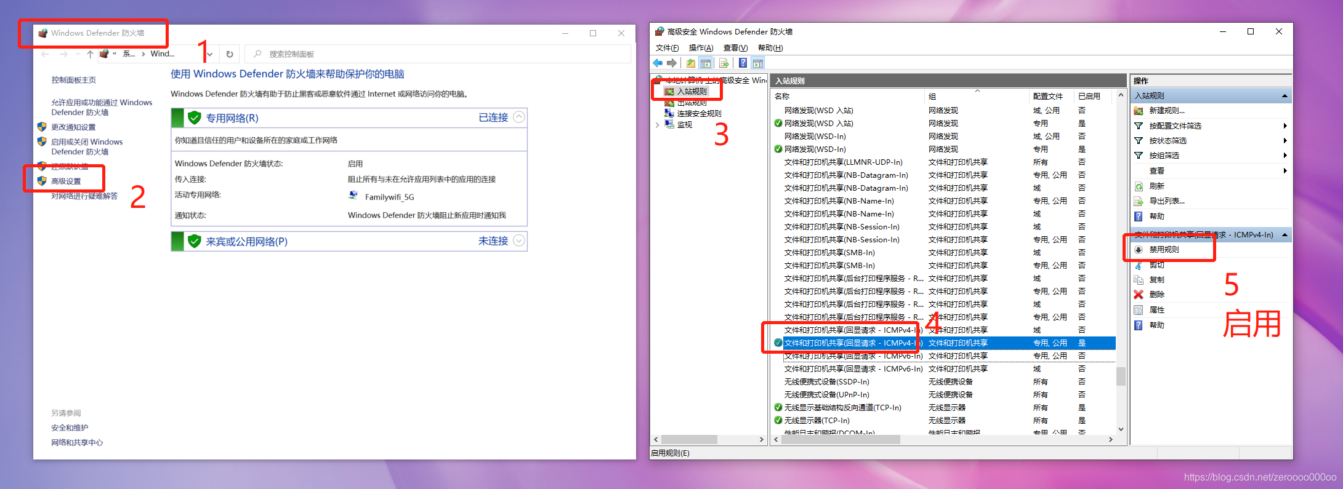This screenshot has width=1343, height=489.
Task: Sort rules by the 组 column header
Action: (x=977, y=97)
